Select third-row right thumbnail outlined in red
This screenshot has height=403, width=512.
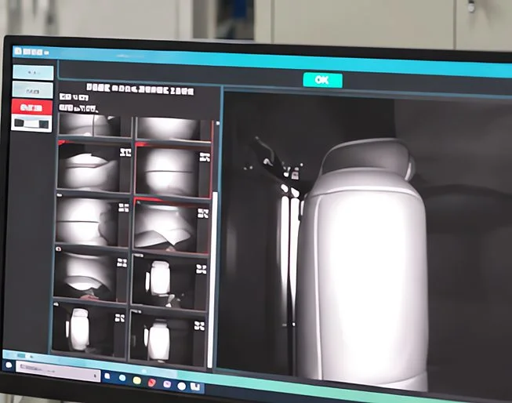pyautogui.click(x=172, y=225)
